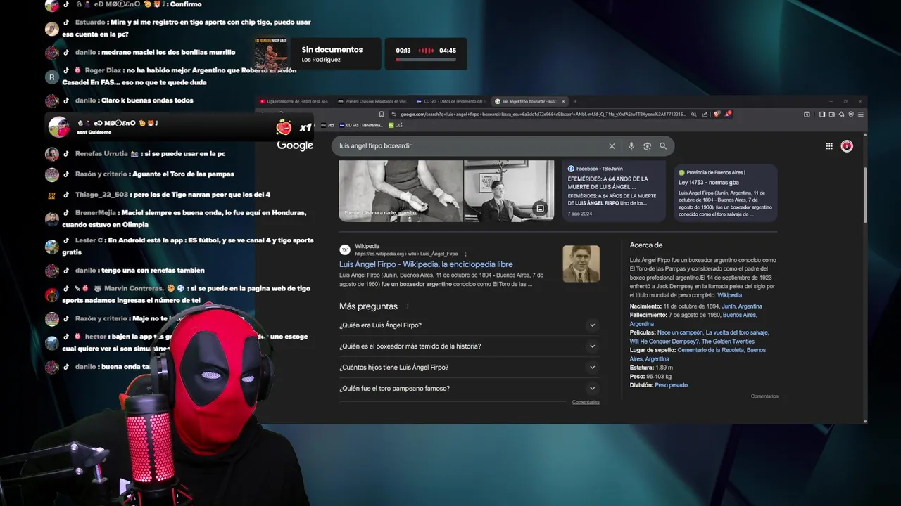Follow the Junín, Argentina birthplace link

click(x=742, y=306)
